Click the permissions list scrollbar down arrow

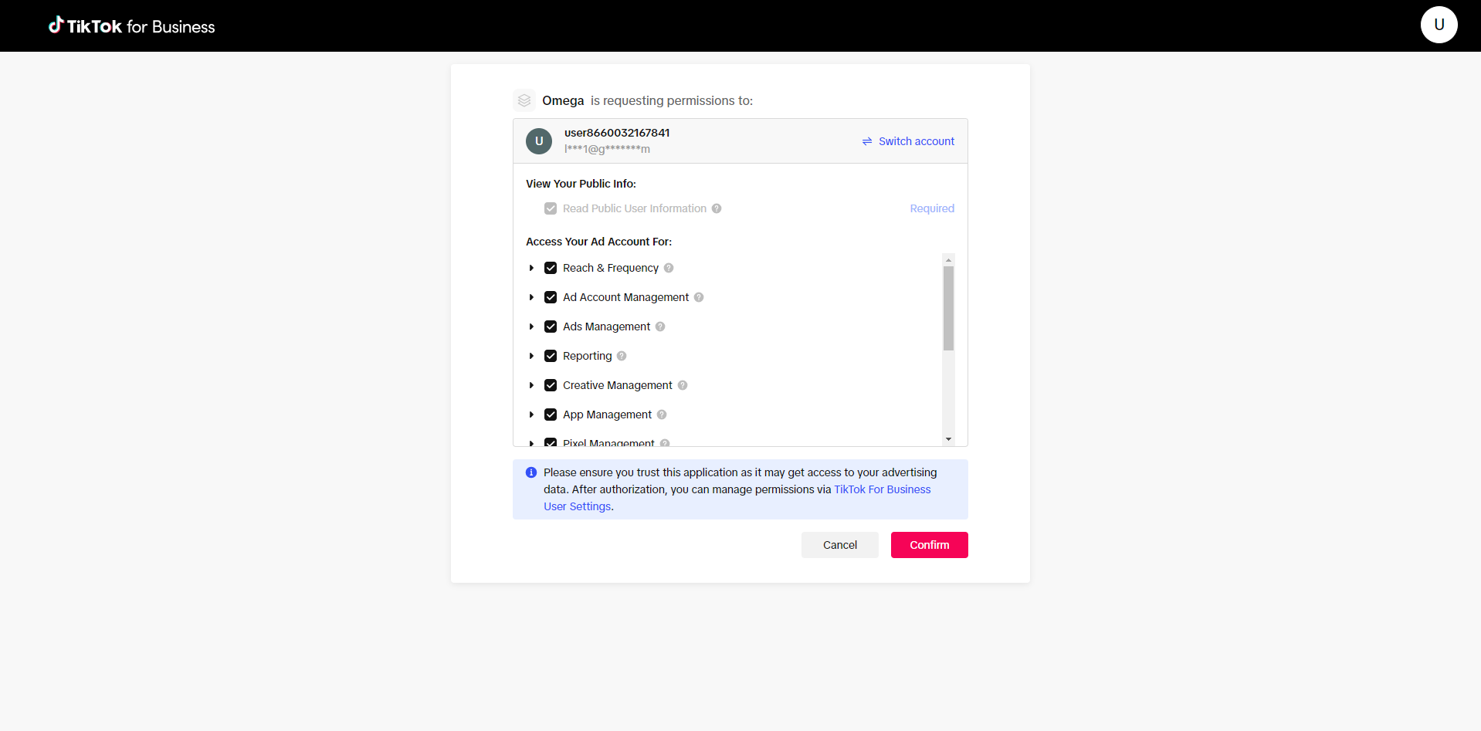tap(948, 439)
